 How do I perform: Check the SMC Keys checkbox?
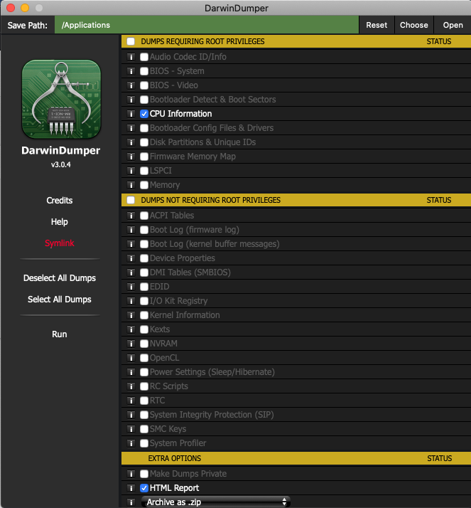pyautogui.click(x=144, y=429)
